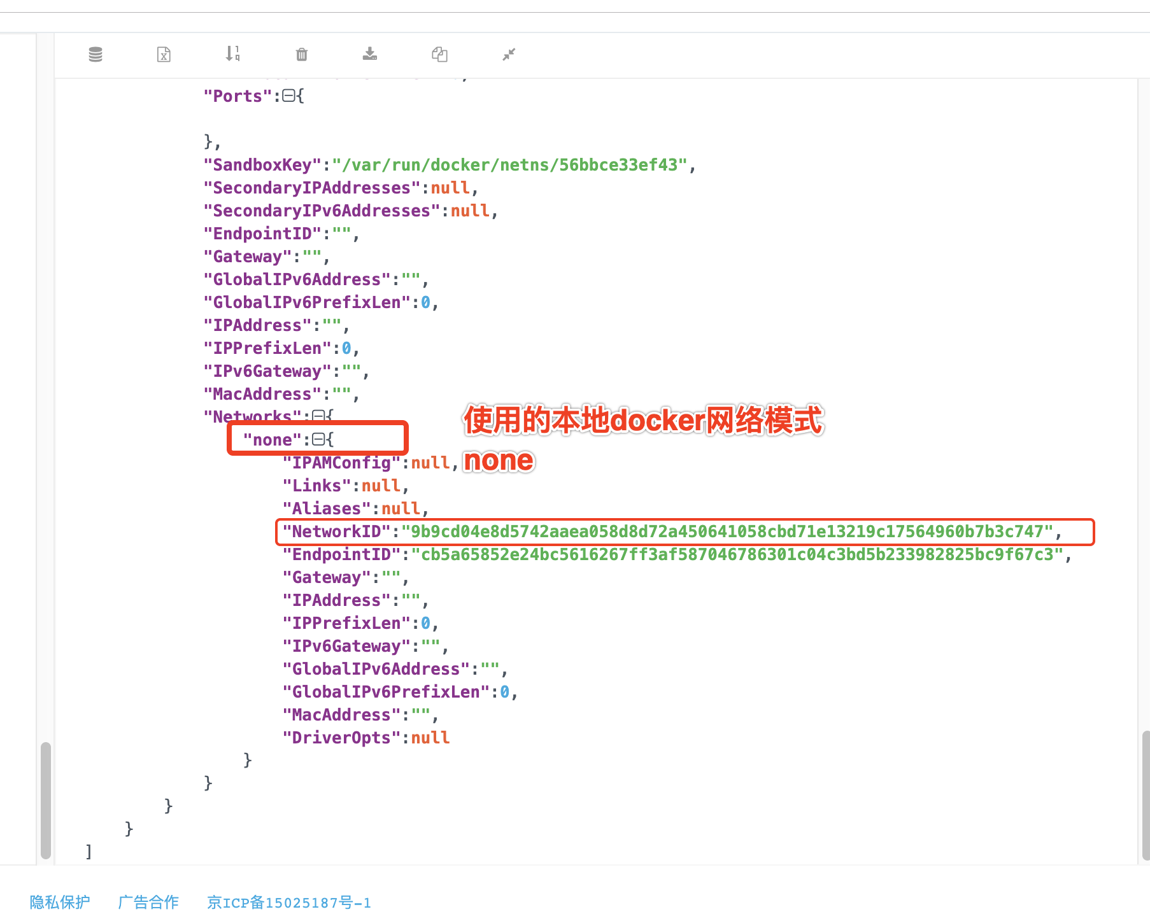Click the trash clear icon
1150x914 pixels.
coord(302,55)
